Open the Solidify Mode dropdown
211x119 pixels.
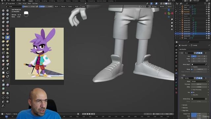199,81
